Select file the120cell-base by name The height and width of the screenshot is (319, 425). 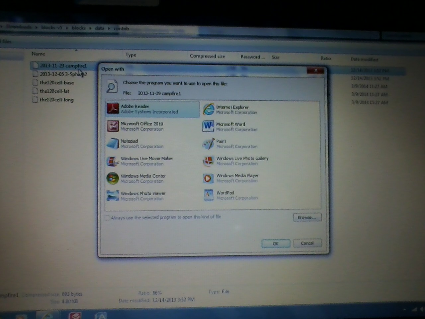tap(57, 82)
